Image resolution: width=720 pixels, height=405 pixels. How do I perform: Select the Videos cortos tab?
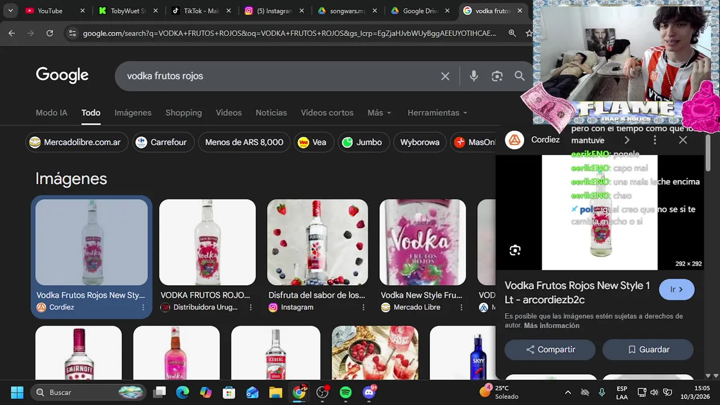pos(327,112)
